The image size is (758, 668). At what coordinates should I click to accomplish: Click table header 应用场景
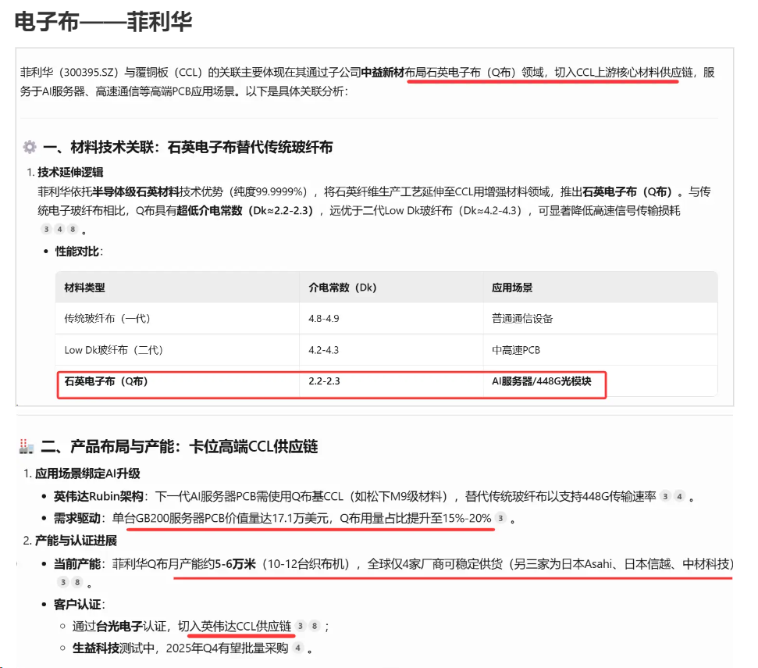pos(512,288)
